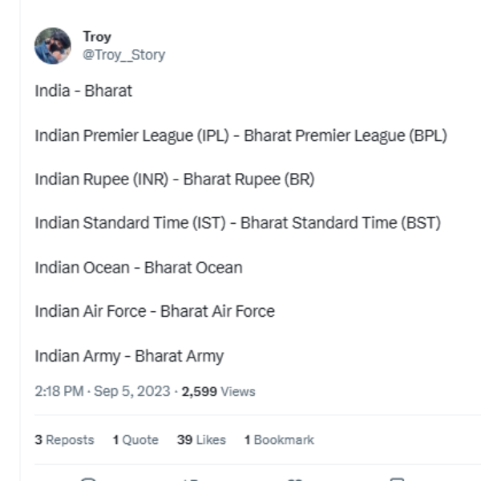Show the 39 Likes list
Viewport: 481px width, 481px height.
(x=201, y=440)
